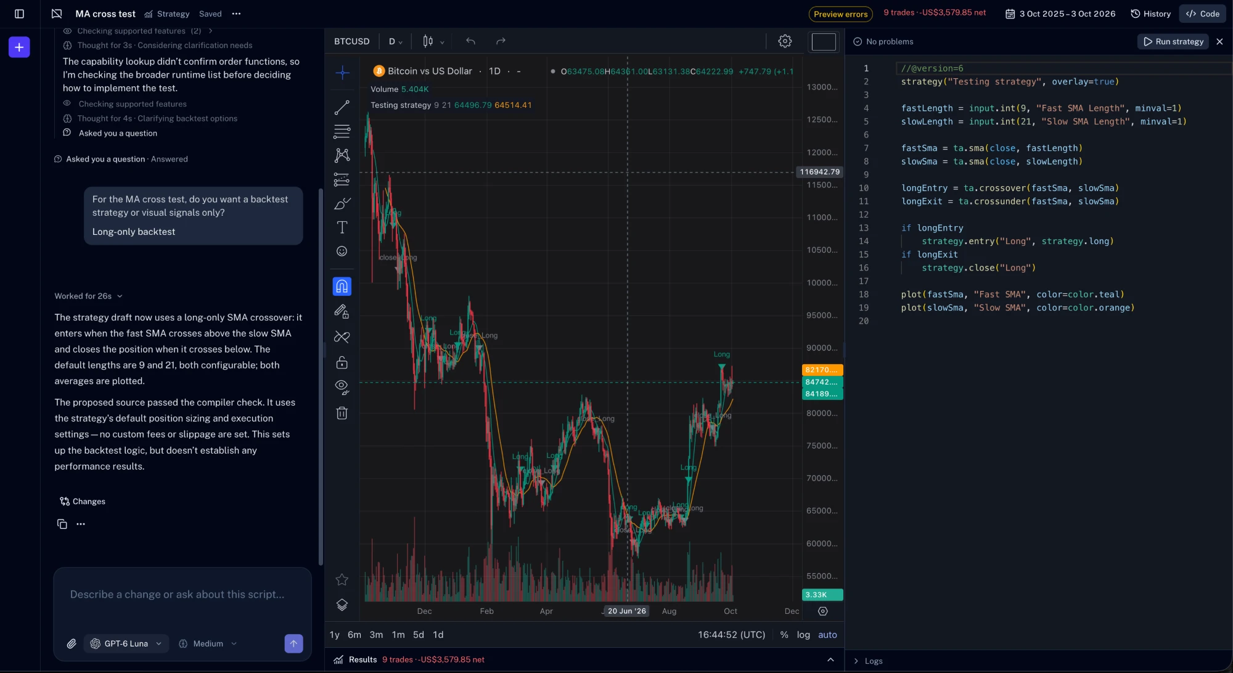
Task: Select the crosshair cursor tool
Action: 342,73
